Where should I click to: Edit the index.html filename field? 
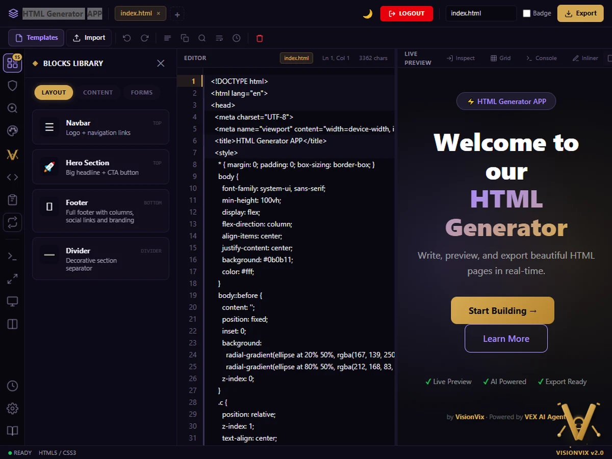tap(481, 13)
